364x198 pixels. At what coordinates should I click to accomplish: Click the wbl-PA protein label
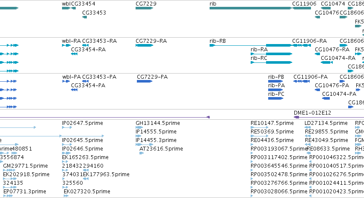72,77
